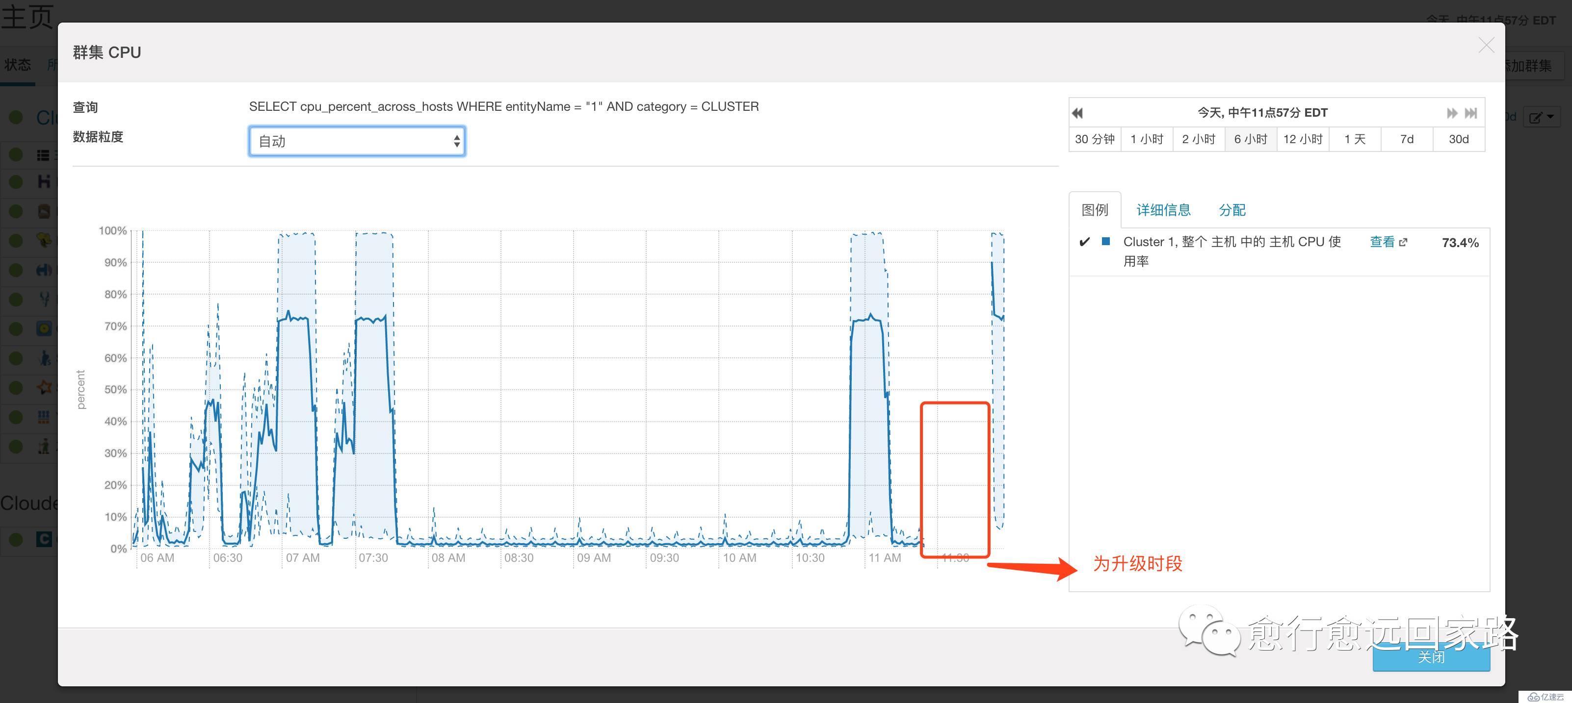Close the 群集 CPU dialog with the X
Viewport: 1572px width, 703px height.
tap(1486, 45)
